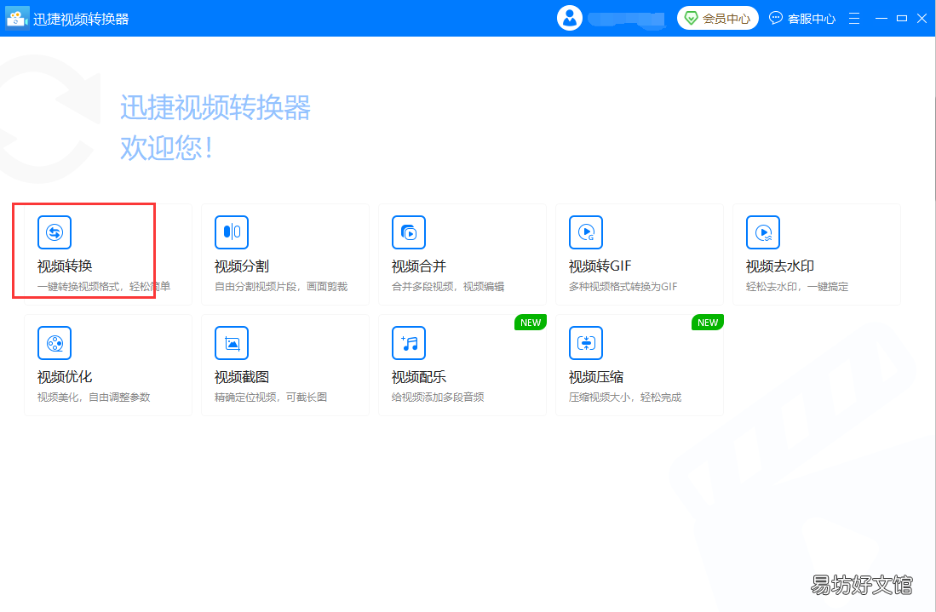
Task: Click description 精确定位视频，可截长图
Action: tap(271, 398)
